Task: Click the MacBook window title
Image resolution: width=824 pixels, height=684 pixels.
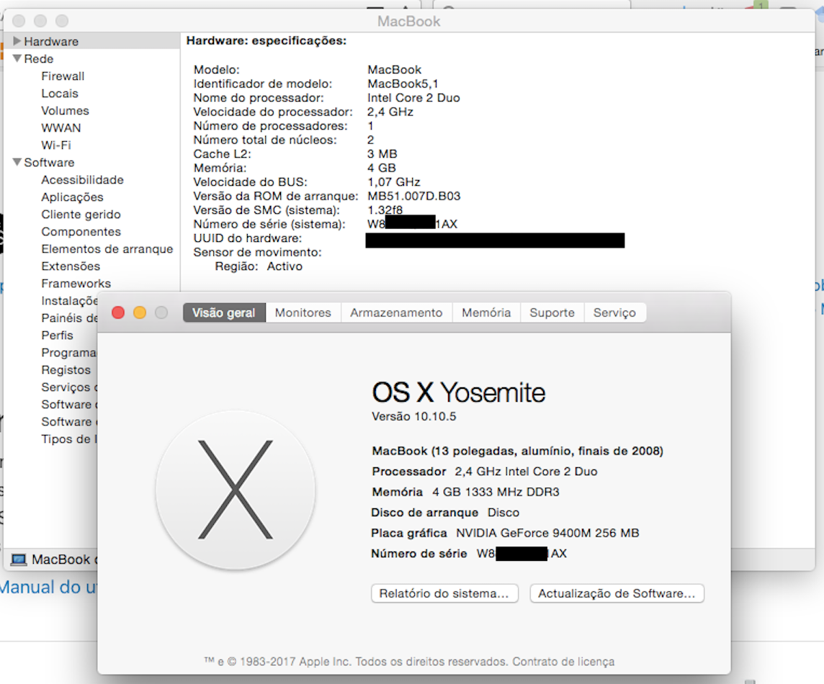Action: 409,21
